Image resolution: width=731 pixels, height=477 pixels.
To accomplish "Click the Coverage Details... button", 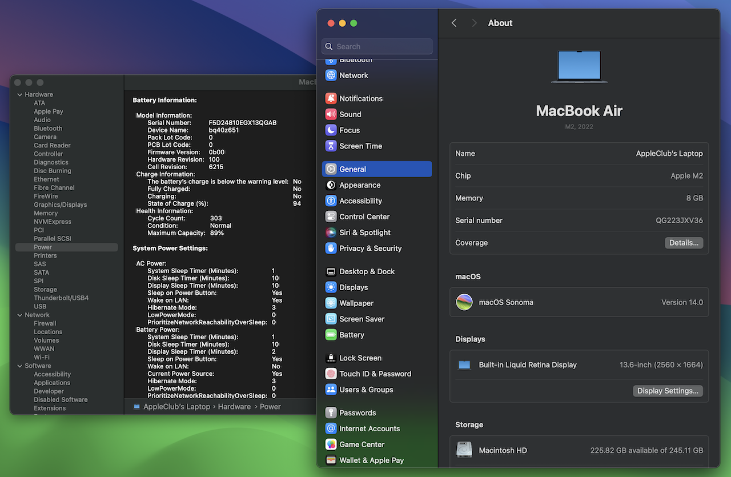I will pyautogui.click(x=684, y=243).
